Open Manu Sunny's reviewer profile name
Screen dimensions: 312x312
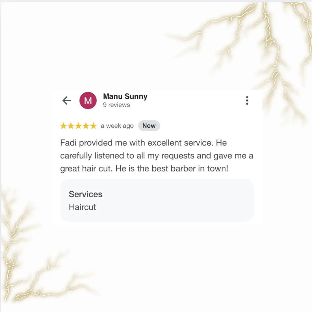coord(125,96)
